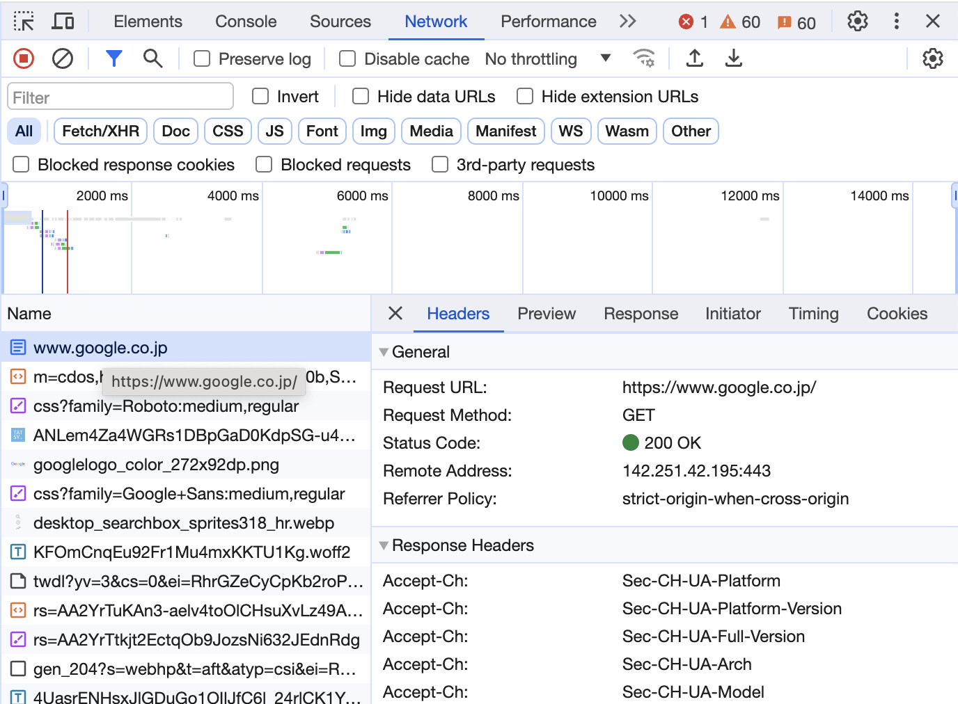Filter requests by Font type

click(322, 131)
